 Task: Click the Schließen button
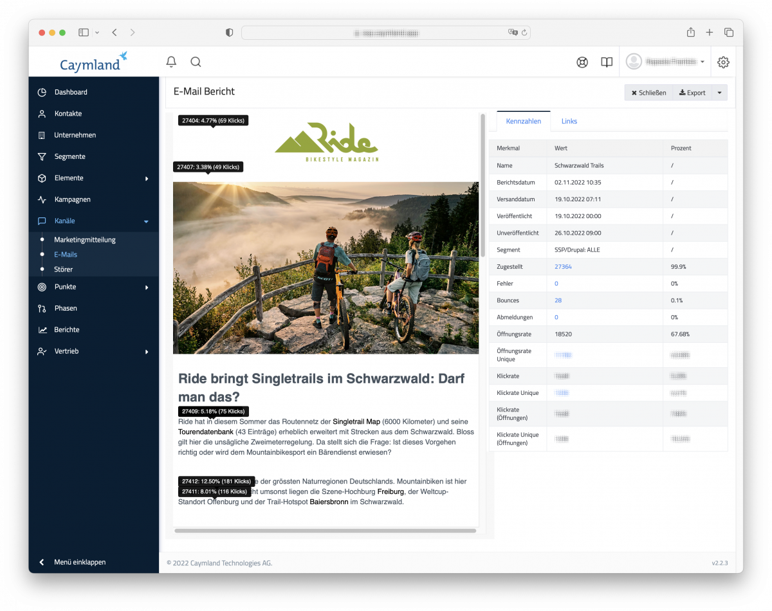pyautogui.click(x=648, y=93)
